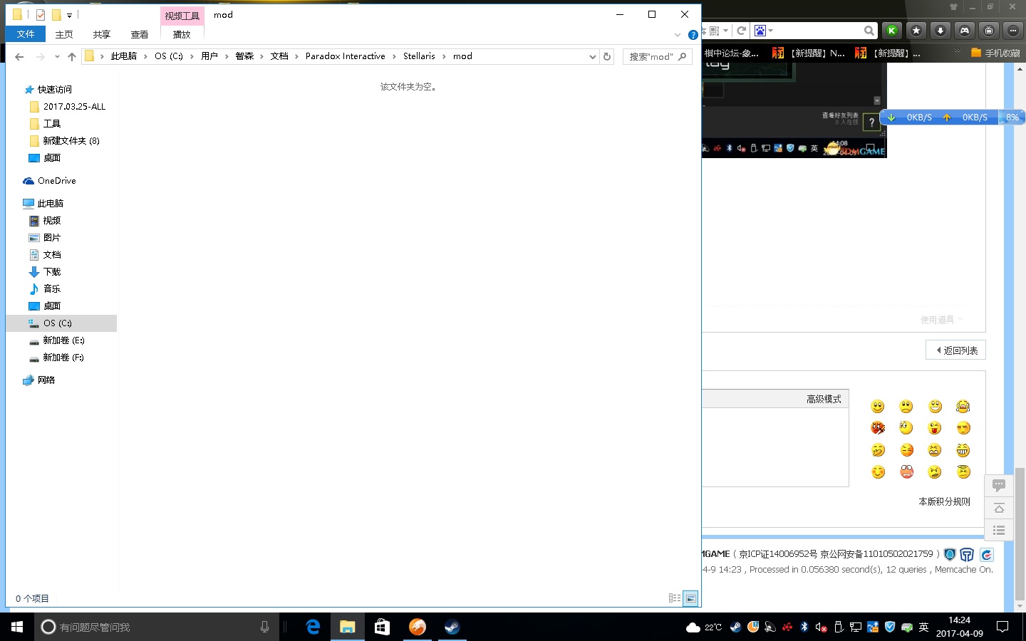
Task: Switch to the 主页 ribbon tab
Action: coord(64,34)
